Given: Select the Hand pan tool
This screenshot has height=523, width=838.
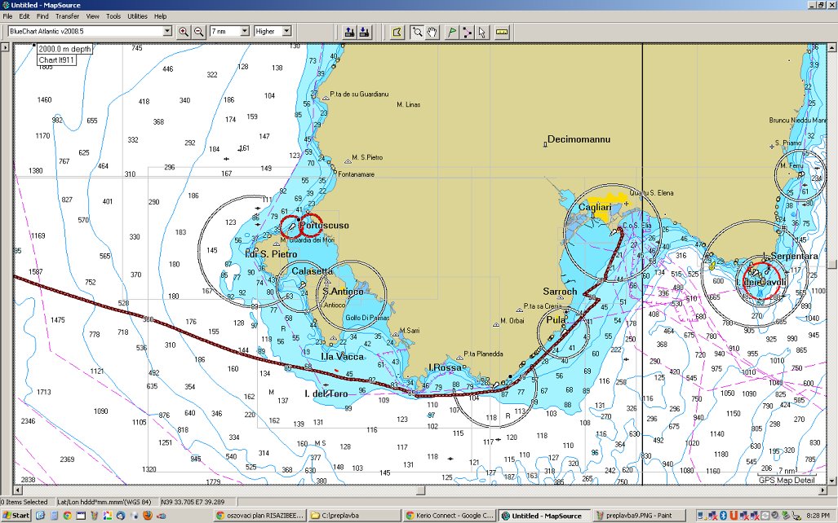Looking at the screenshot, I should click(432, 32).
